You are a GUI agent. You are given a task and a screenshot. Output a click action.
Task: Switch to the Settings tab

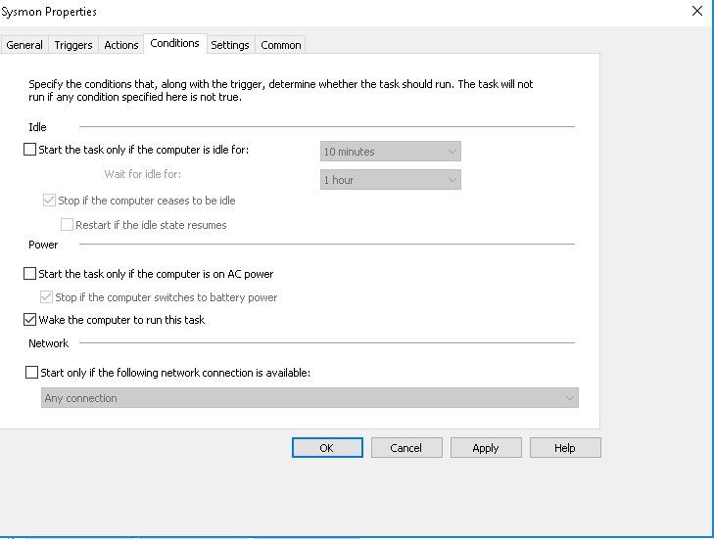pyautogui.click(x=230, y=45)
